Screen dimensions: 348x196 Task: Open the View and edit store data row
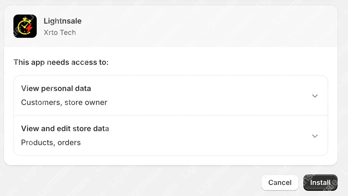(171, 136)
